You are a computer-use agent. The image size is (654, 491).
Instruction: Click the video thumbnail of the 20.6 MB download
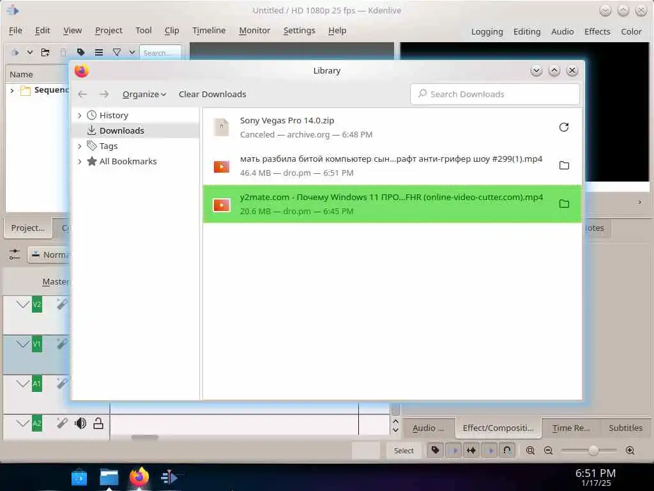coord(221,205)
